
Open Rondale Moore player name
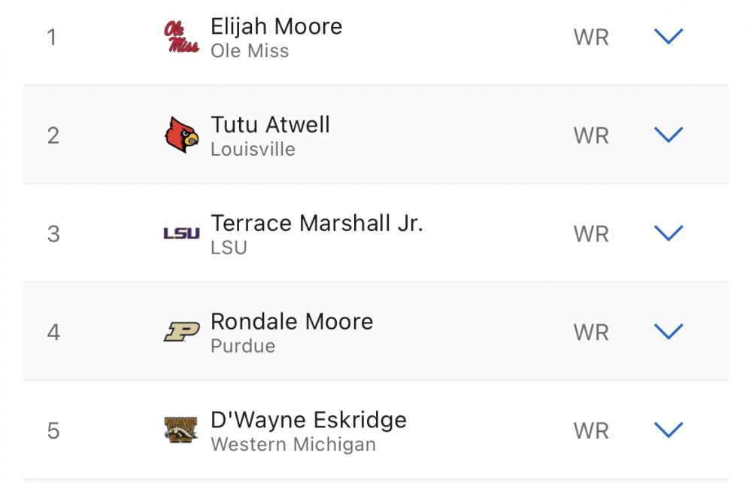[x=292, y=322]
